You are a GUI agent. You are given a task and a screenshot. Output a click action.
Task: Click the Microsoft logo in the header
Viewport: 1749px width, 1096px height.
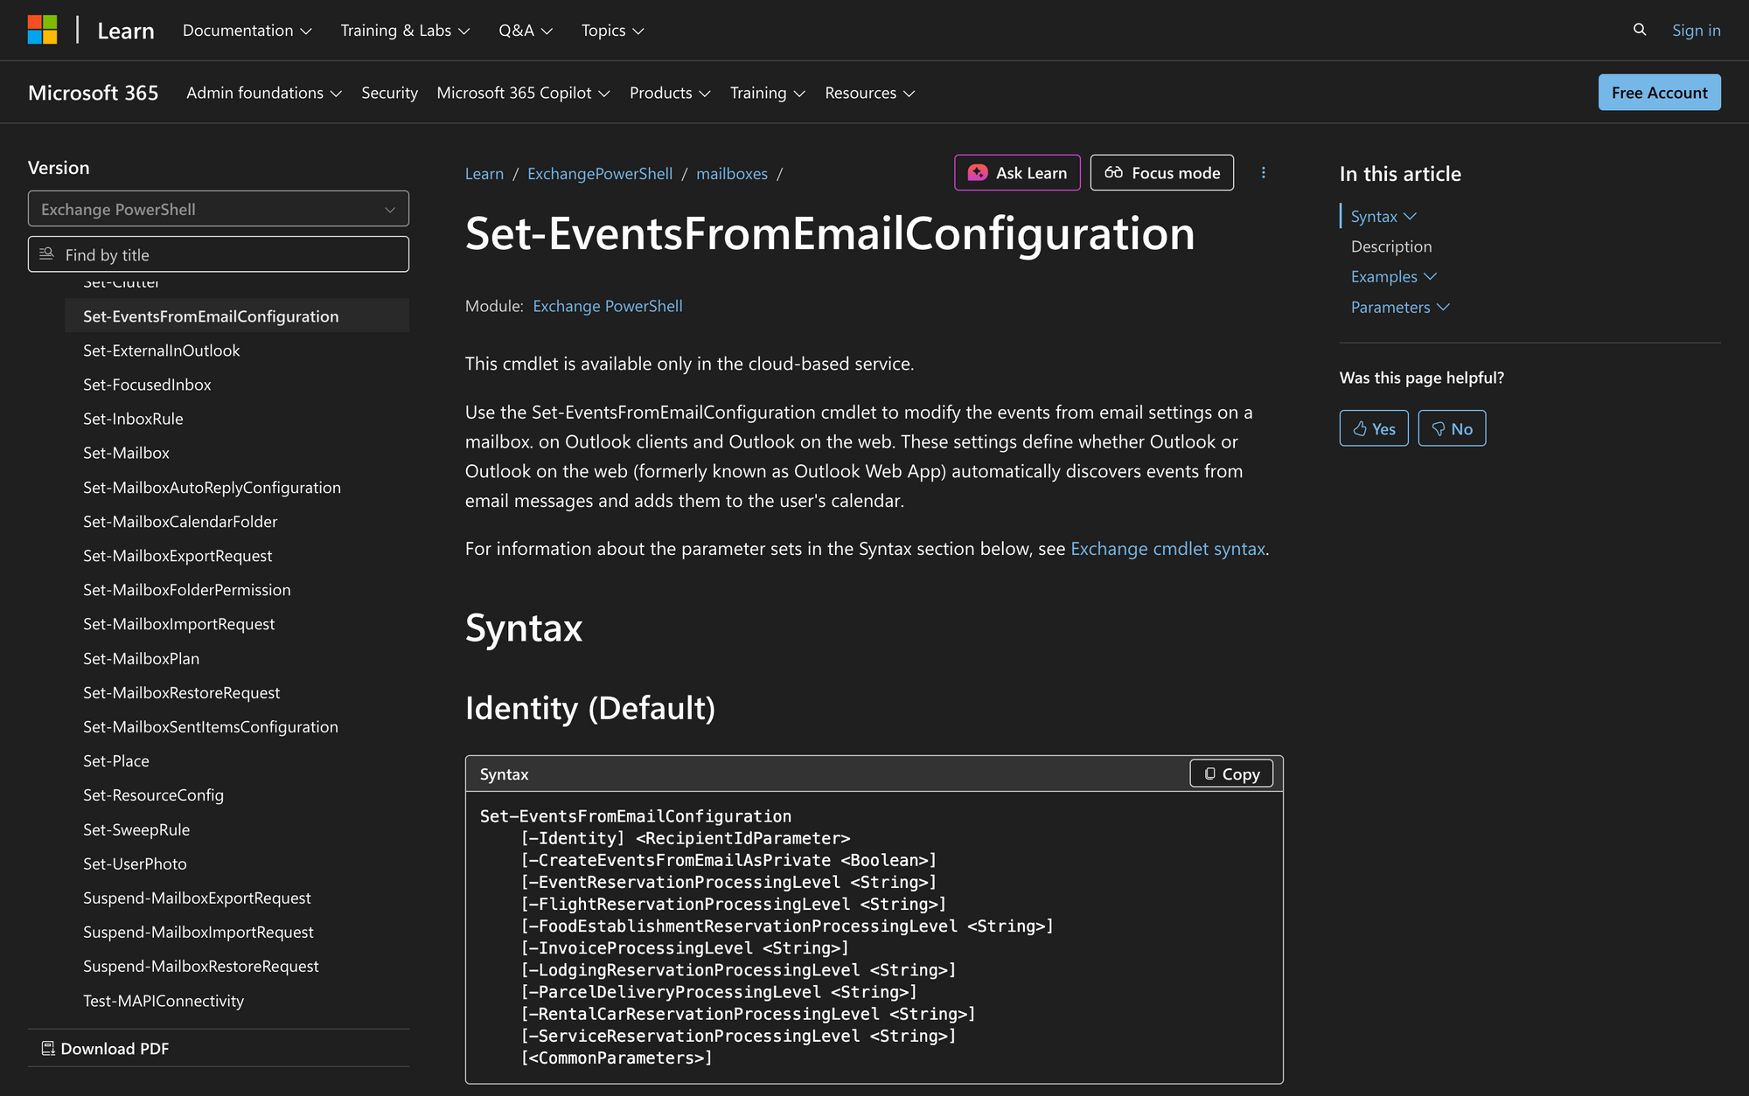pyautogui.click(x=41, y=30)
